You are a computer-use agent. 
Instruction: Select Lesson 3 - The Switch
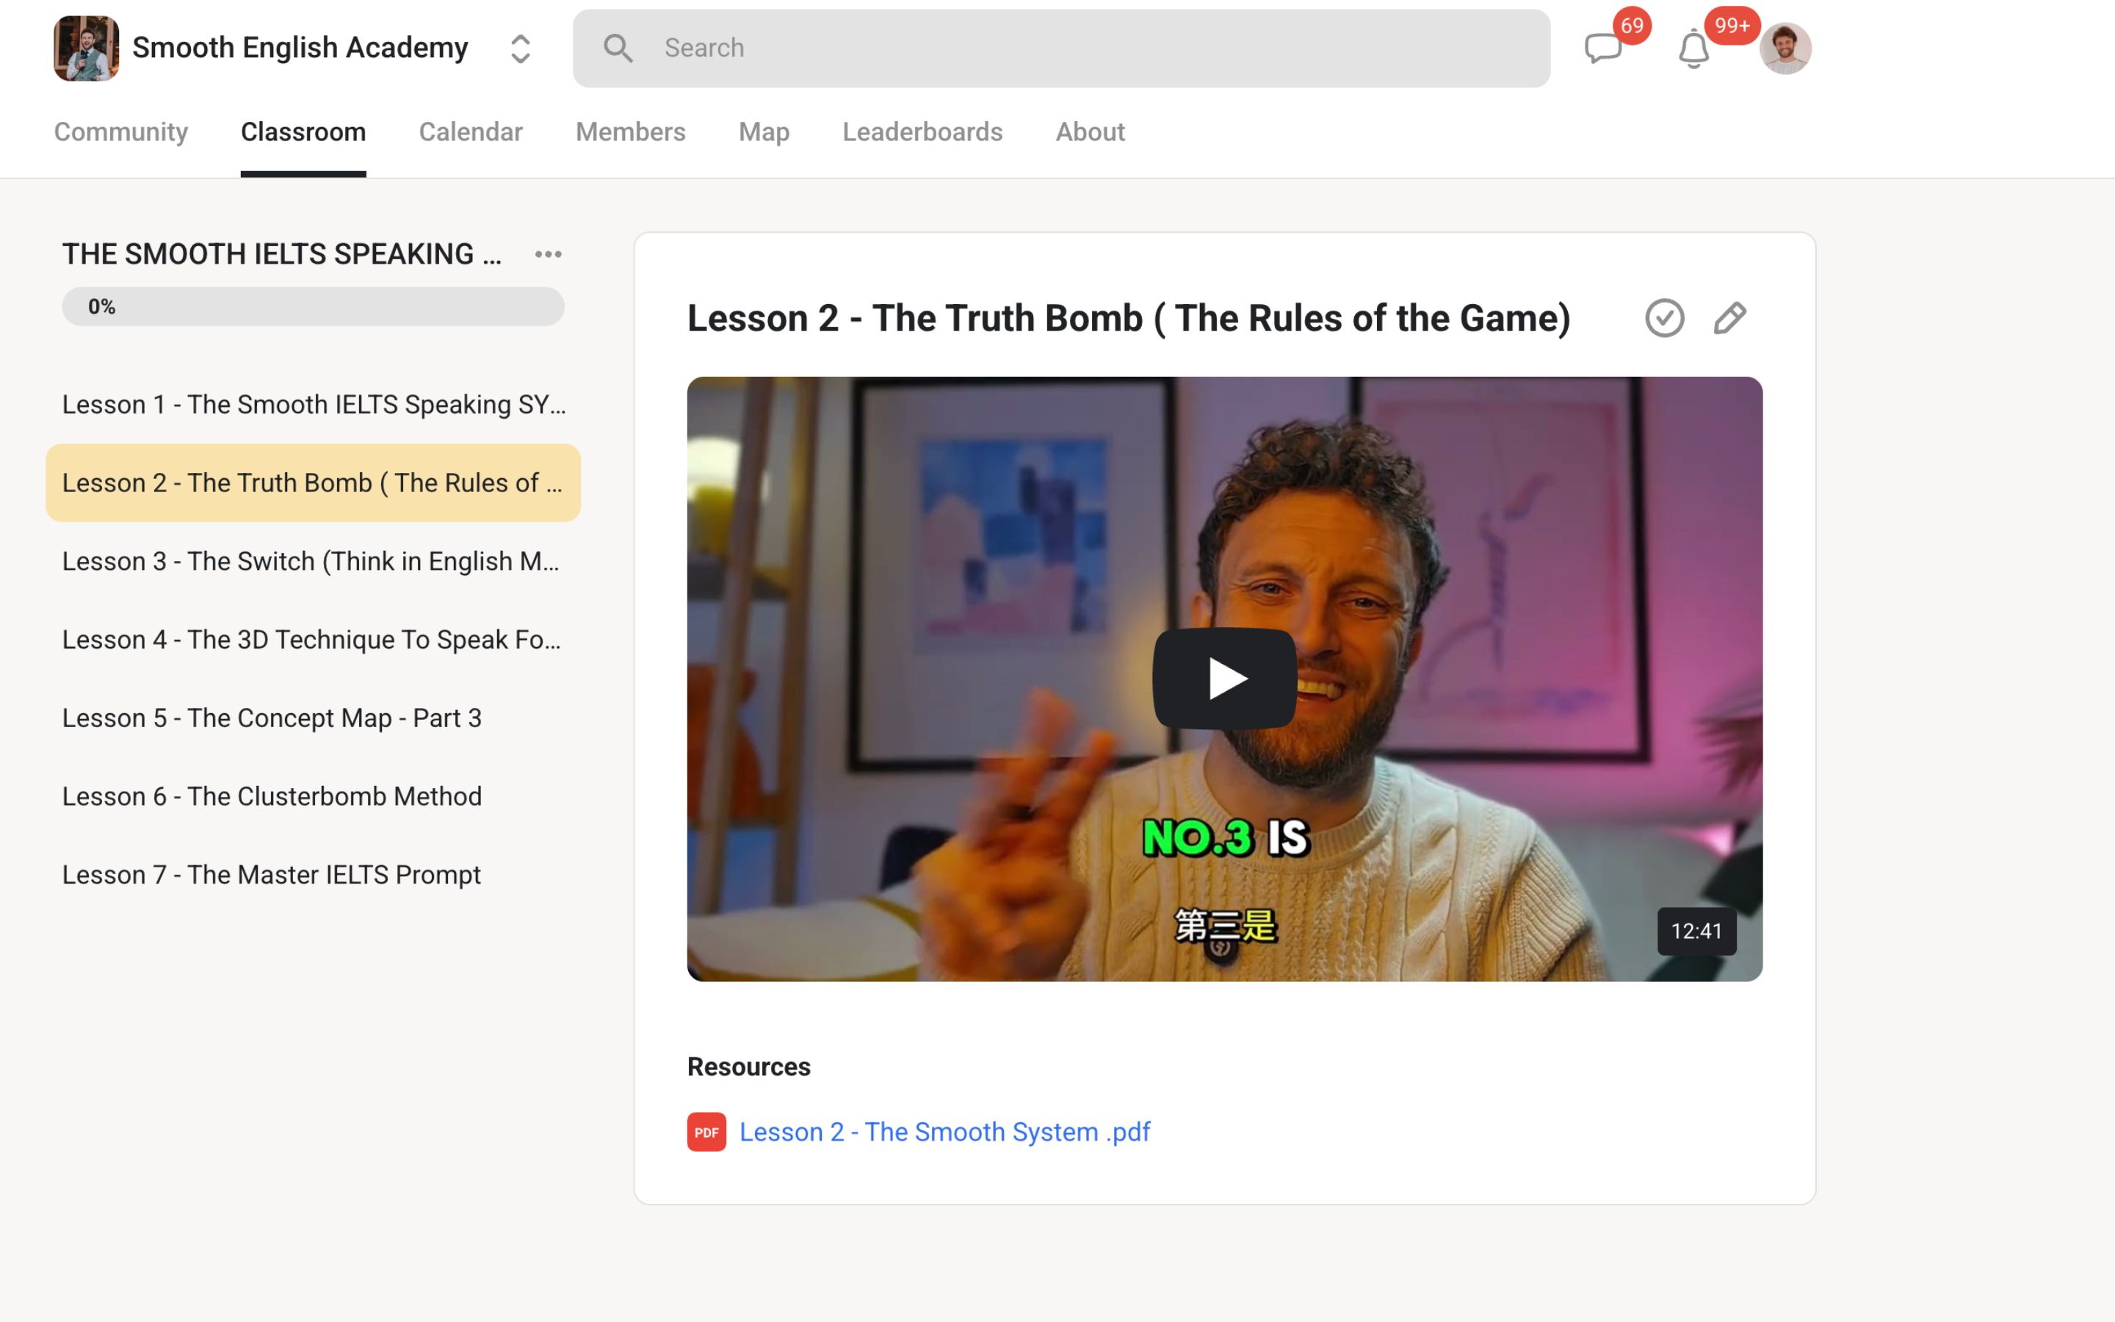(x=310, y=561)
